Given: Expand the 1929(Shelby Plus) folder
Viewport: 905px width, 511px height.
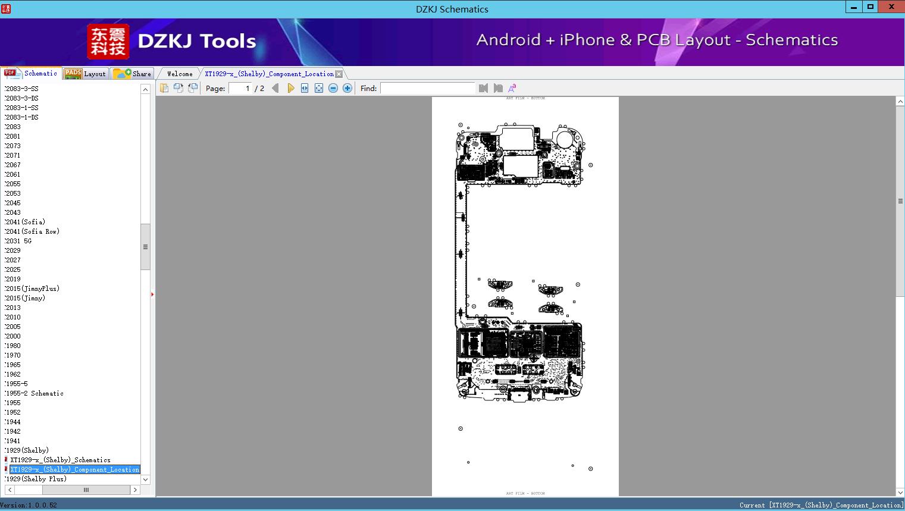Looking at the screenshot, I should pos(36,479).
